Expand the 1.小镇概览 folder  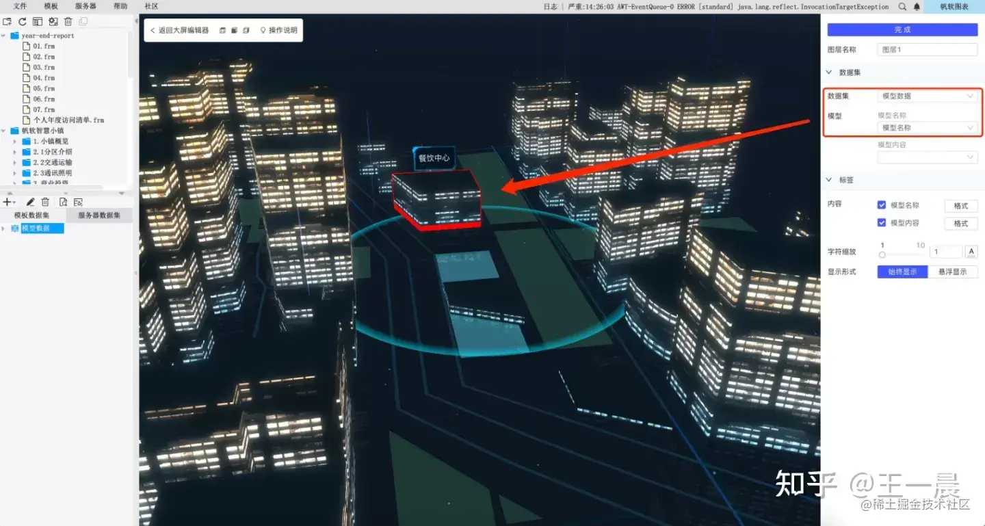[15, 142]
